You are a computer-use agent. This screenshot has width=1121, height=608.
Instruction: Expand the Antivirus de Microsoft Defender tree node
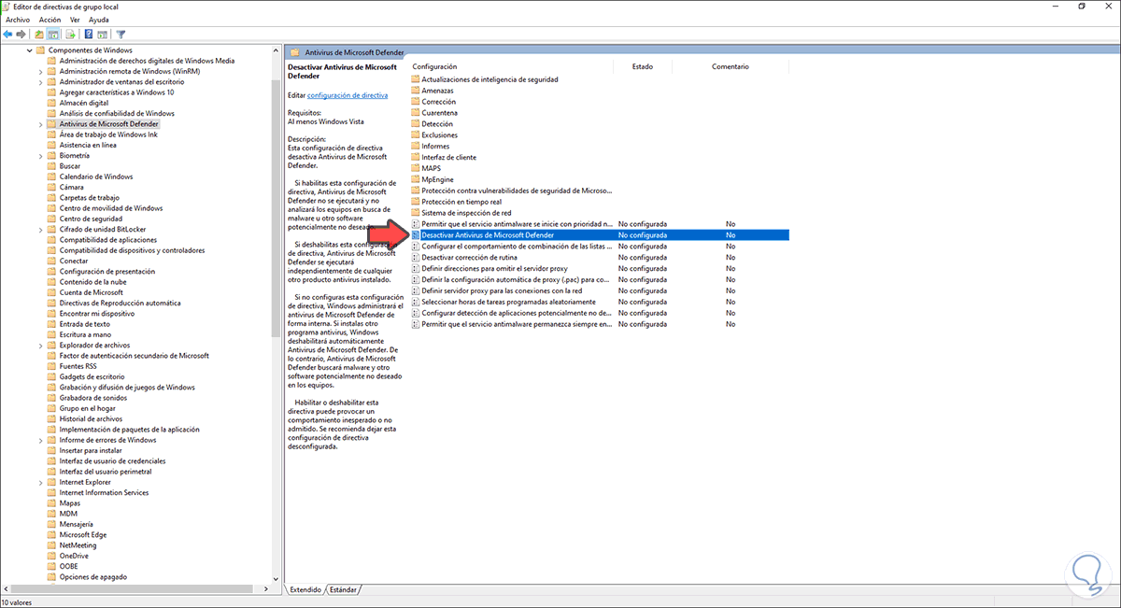click(x=40, y=124)
